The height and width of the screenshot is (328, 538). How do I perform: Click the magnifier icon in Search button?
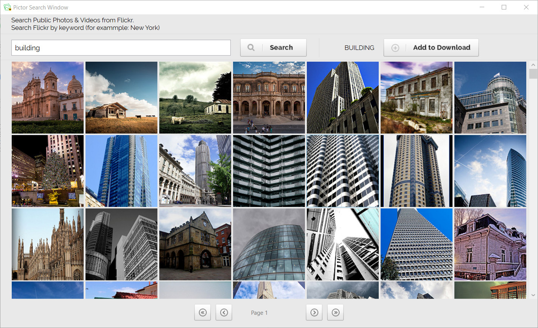point(251,48)
